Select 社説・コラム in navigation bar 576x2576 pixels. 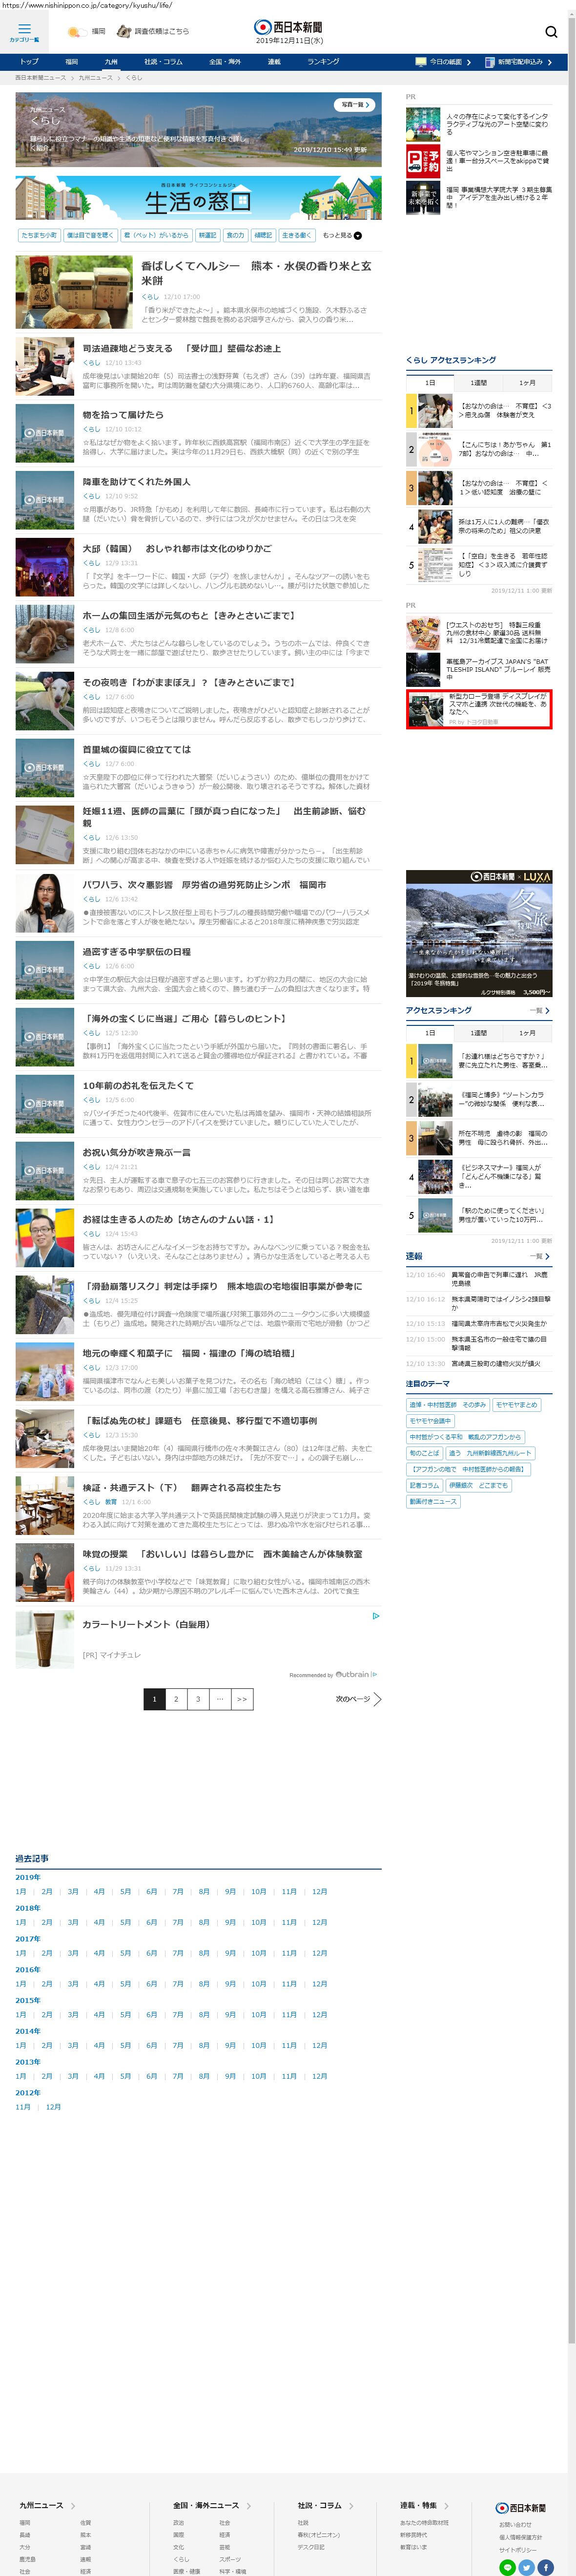[x=163, y=62]
